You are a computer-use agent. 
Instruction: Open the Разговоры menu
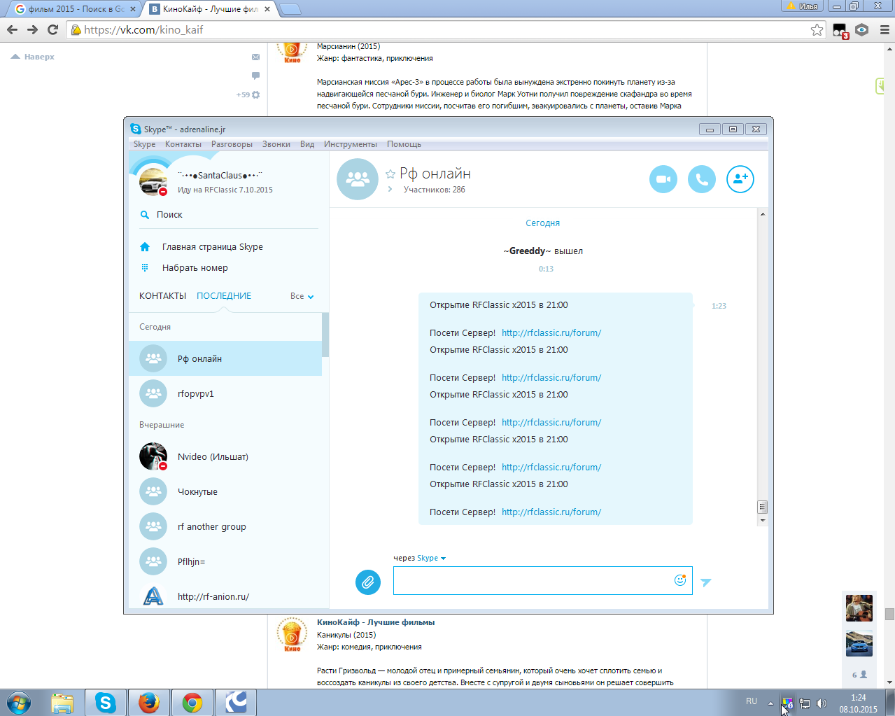[x=232, y=144]
